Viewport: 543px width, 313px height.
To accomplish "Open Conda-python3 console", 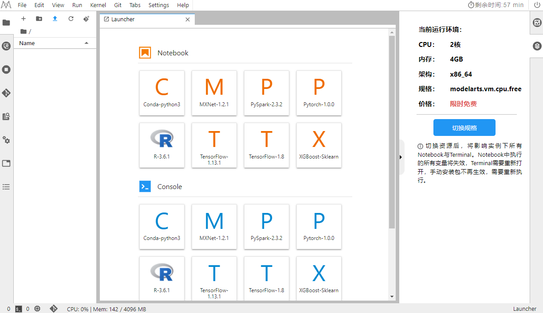I will pos(162,227).
